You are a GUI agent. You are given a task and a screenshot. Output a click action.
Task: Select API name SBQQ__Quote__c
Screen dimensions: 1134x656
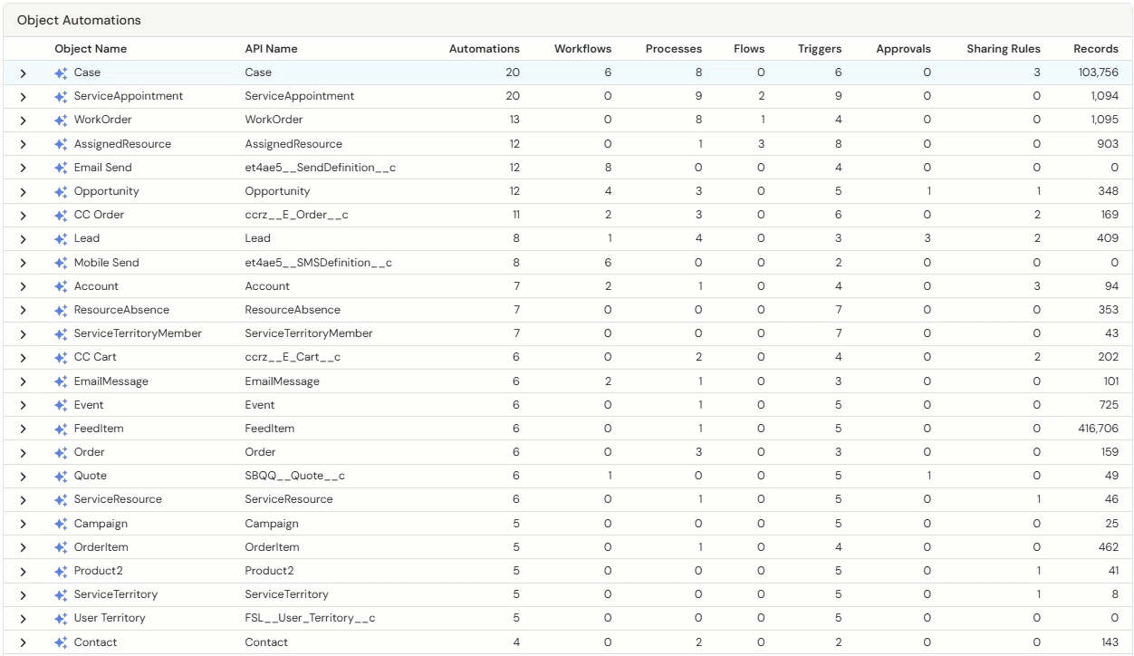click(294, 476)
